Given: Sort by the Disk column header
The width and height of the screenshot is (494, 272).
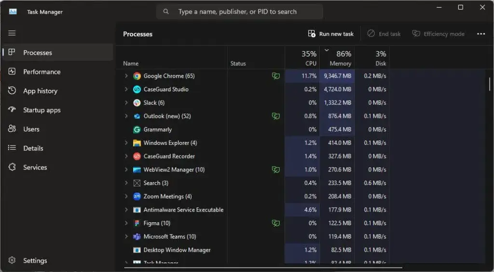Looking at the screenshot, I should point(372,57).
